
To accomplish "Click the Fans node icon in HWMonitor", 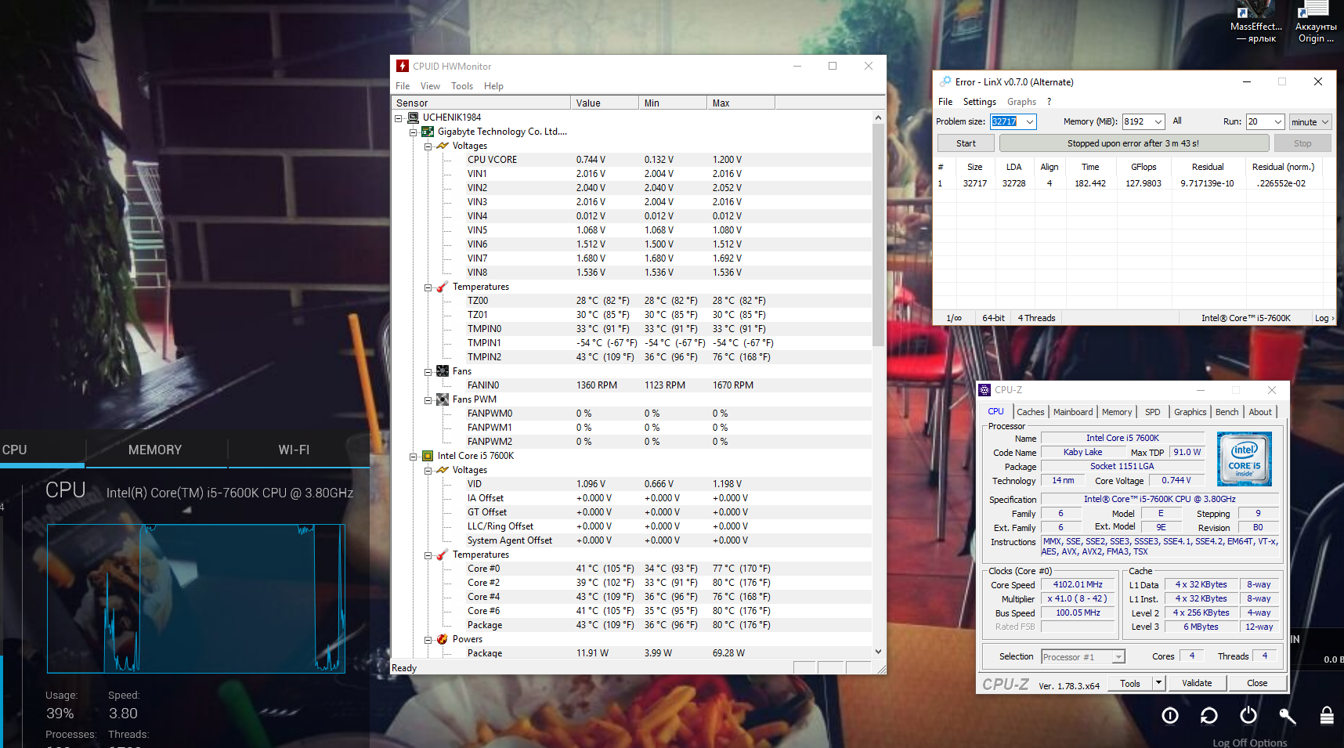I will pos(443,371).
